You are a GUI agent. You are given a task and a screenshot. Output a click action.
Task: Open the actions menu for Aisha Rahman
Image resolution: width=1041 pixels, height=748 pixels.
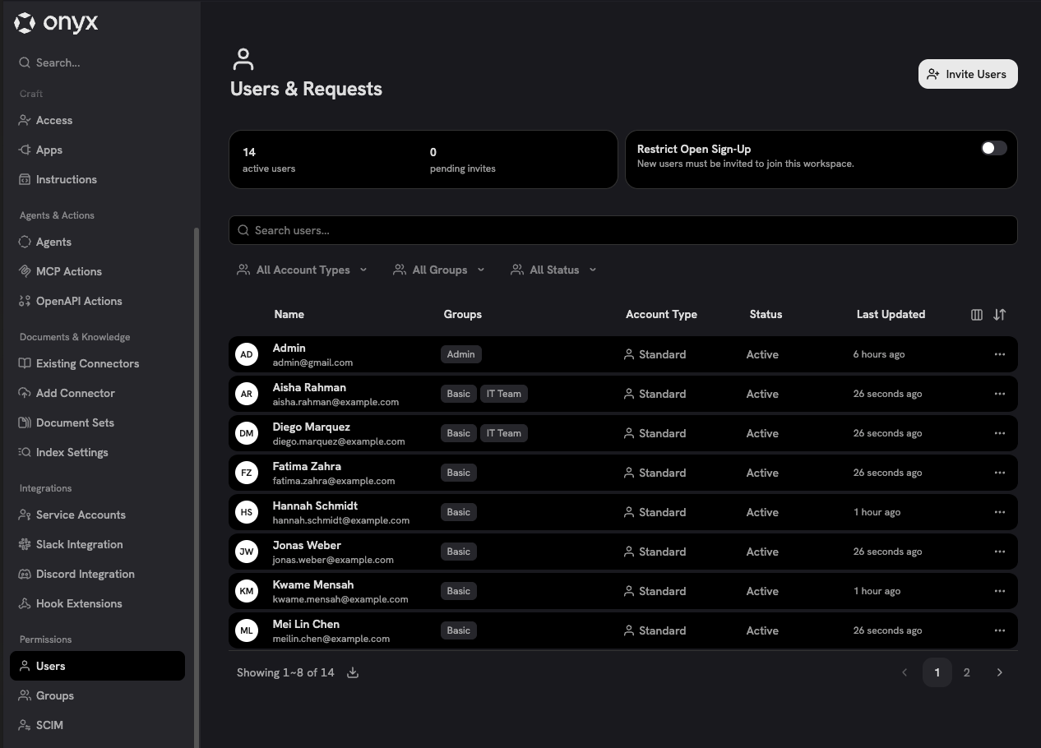pos(1000,394)
